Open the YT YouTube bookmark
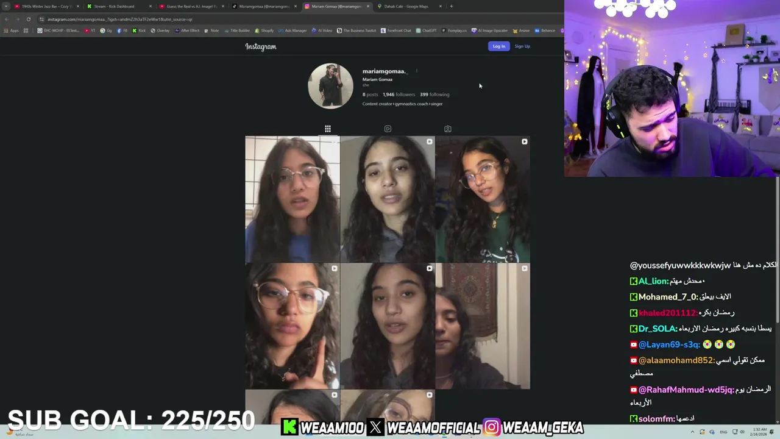 (x=90, y=30)
